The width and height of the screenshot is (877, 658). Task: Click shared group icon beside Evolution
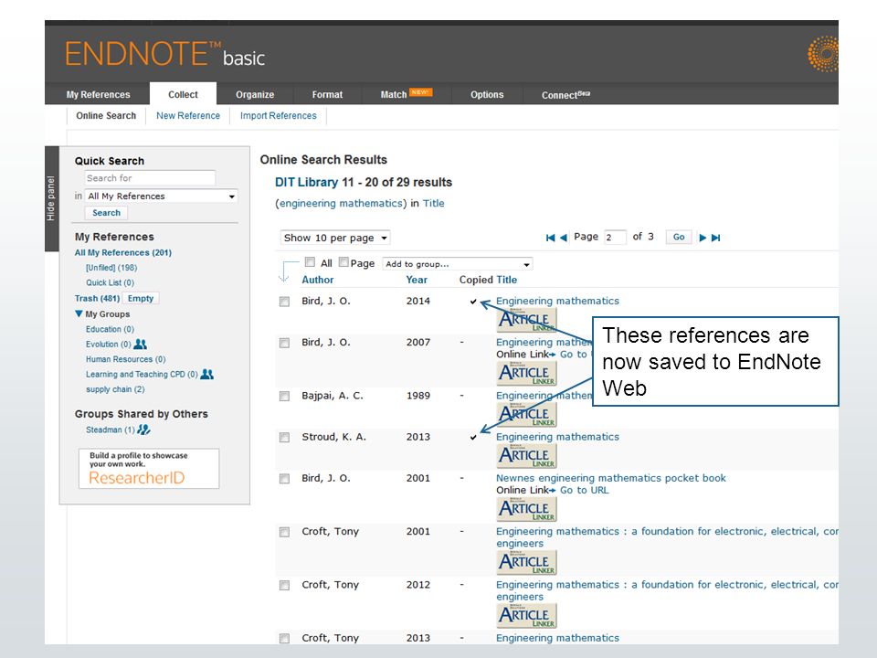[141, 345]
